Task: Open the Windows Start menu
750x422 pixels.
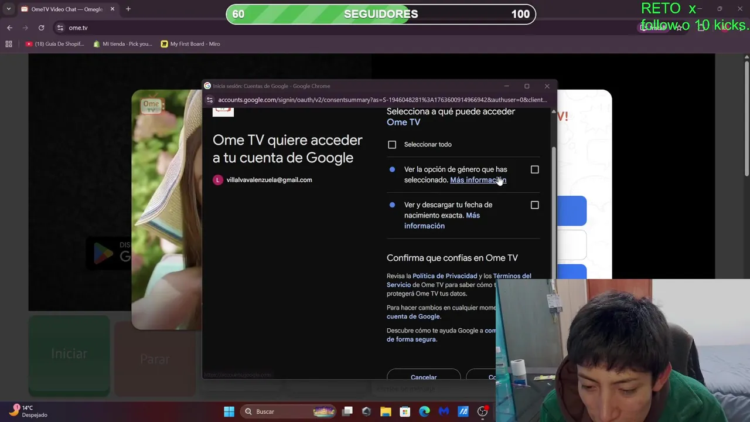Action: pyautogui.click(x=229, y=411)
